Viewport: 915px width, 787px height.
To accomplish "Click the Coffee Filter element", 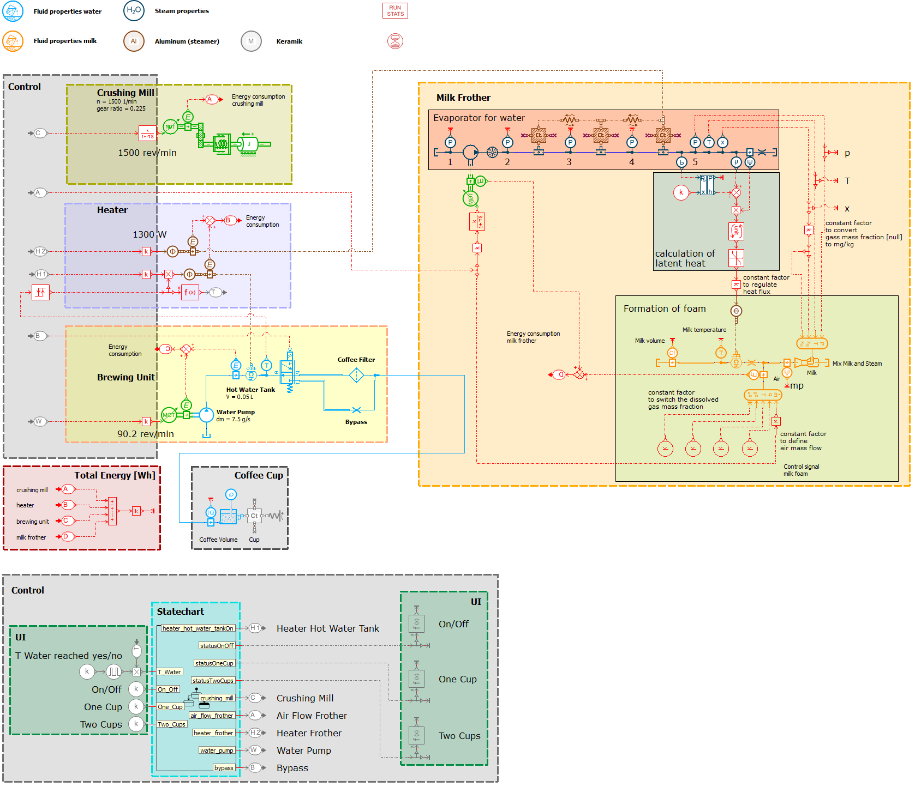I will click(357, 375).
